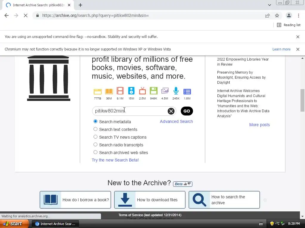Read Digital Humanists and Cultural Heritage post
This screenshot has height=228, width=305.
[x=243, y=103]
